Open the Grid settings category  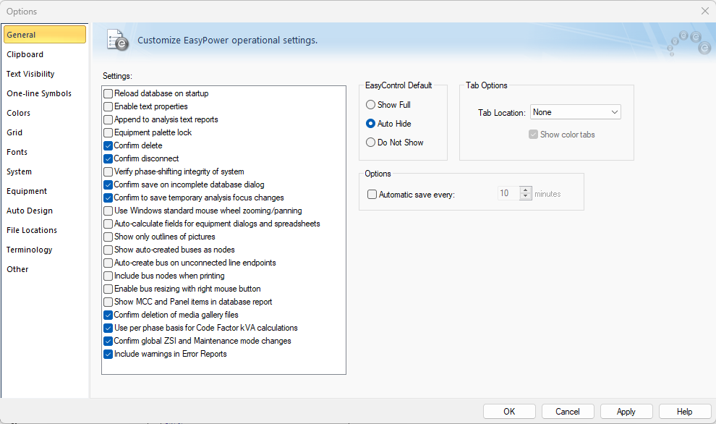14,132
